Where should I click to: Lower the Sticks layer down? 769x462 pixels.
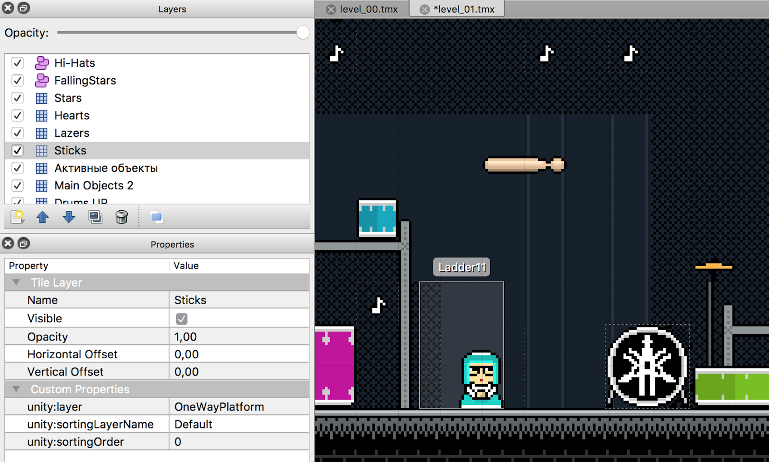[69, 217]
